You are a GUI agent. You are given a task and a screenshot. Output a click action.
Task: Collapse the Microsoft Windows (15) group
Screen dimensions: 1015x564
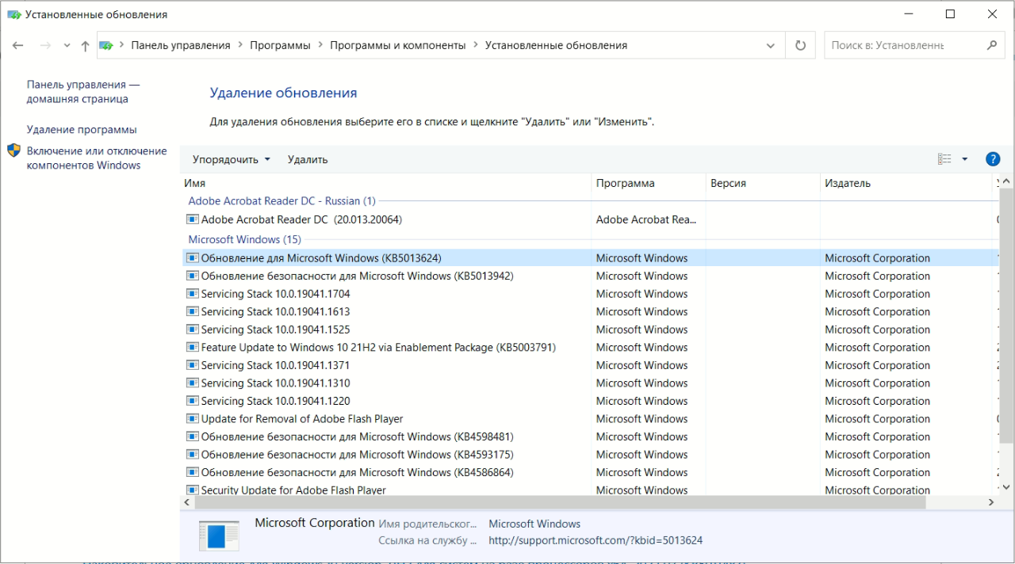(x=244, y=239)
